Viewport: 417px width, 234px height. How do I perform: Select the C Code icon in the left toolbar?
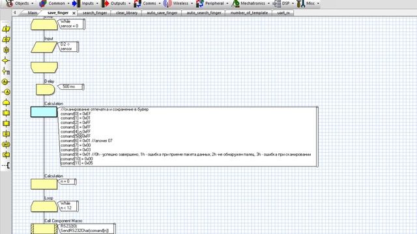6,155
